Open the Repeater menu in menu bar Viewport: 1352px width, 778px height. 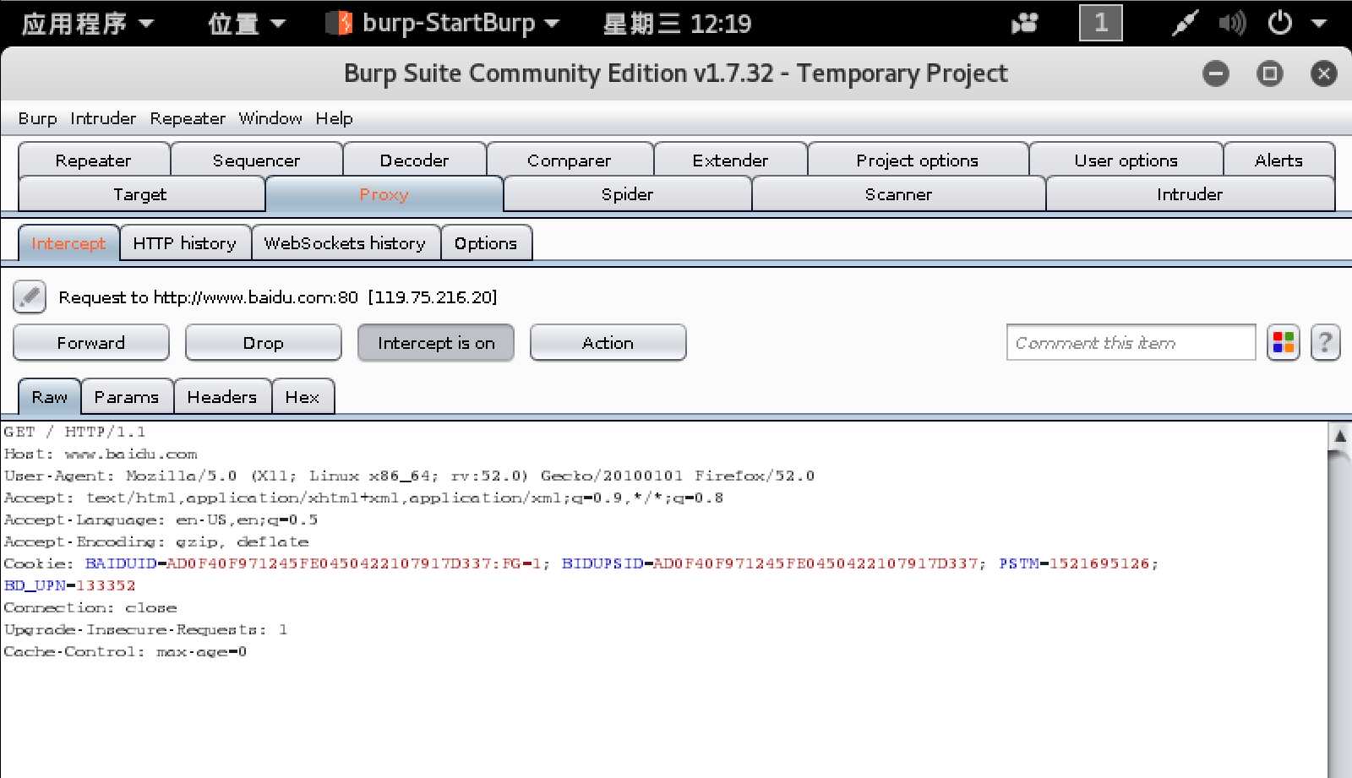tap(188, 118)
